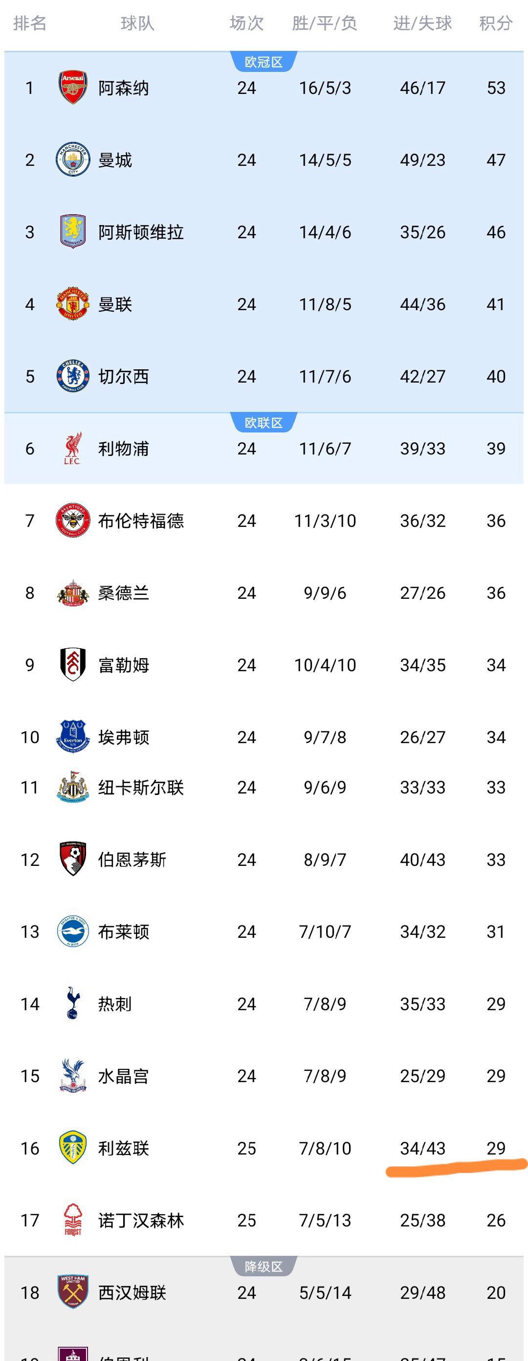
Task: Tap the Nottingham Forest tree logo
Action: click(x=72, y=1220)
